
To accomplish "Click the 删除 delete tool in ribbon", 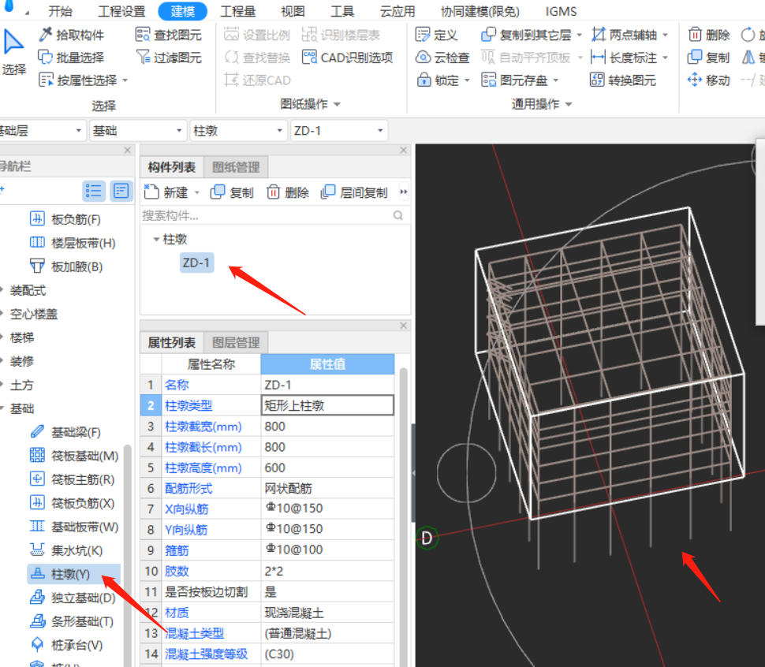I will pos(709,35).
